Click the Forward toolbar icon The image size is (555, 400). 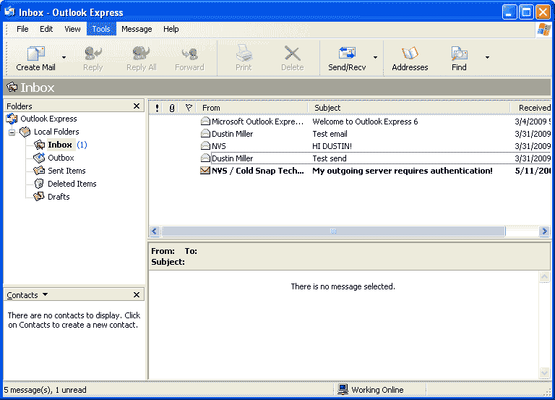(x=189, y=54)
